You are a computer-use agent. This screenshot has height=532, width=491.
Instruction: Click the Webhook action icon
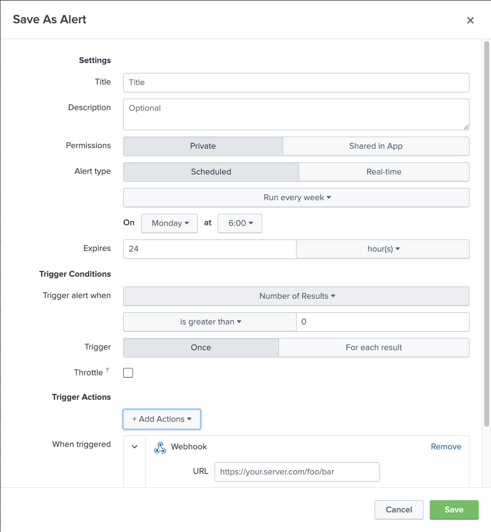(160, 448)
